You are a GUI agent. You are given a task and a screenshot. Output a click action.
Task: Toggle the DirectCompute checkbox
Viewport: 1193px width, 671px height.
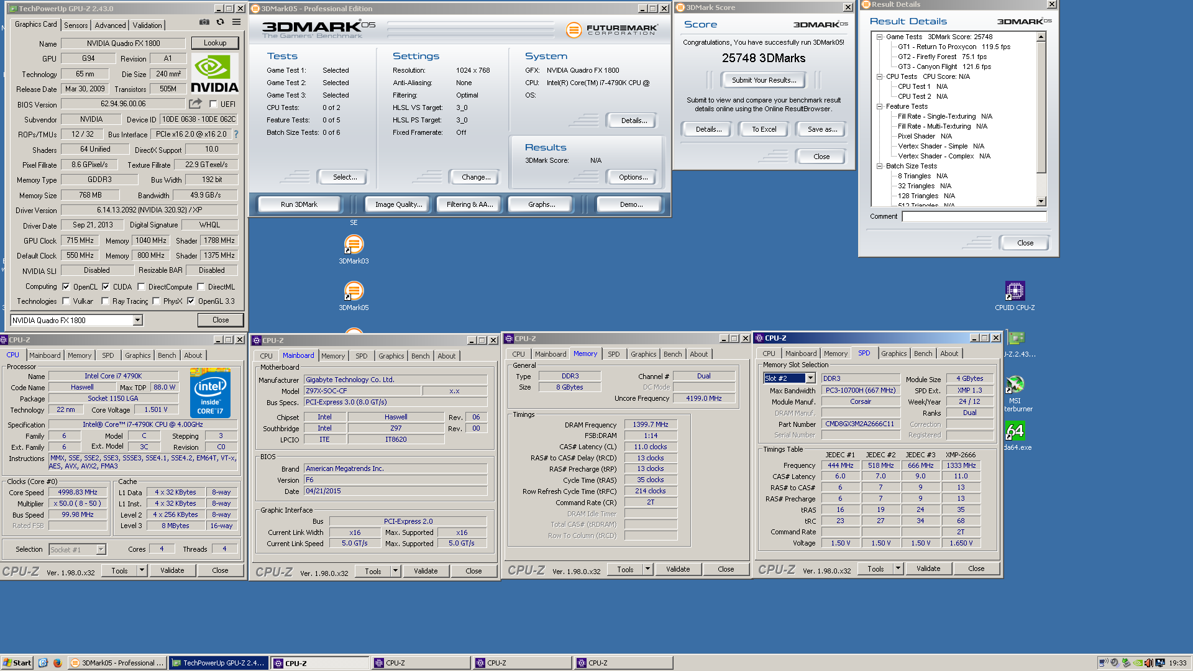coord(141,287)
